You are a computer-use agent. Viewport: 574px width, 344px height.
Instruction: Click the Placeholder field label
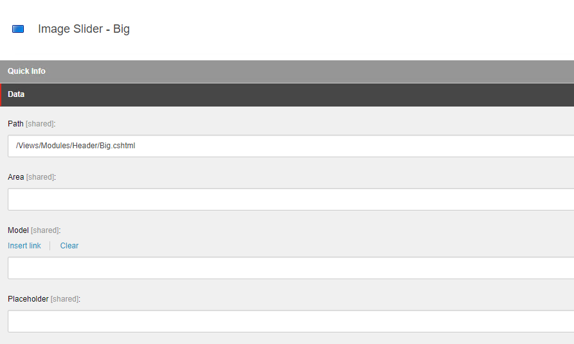(28, 299)
